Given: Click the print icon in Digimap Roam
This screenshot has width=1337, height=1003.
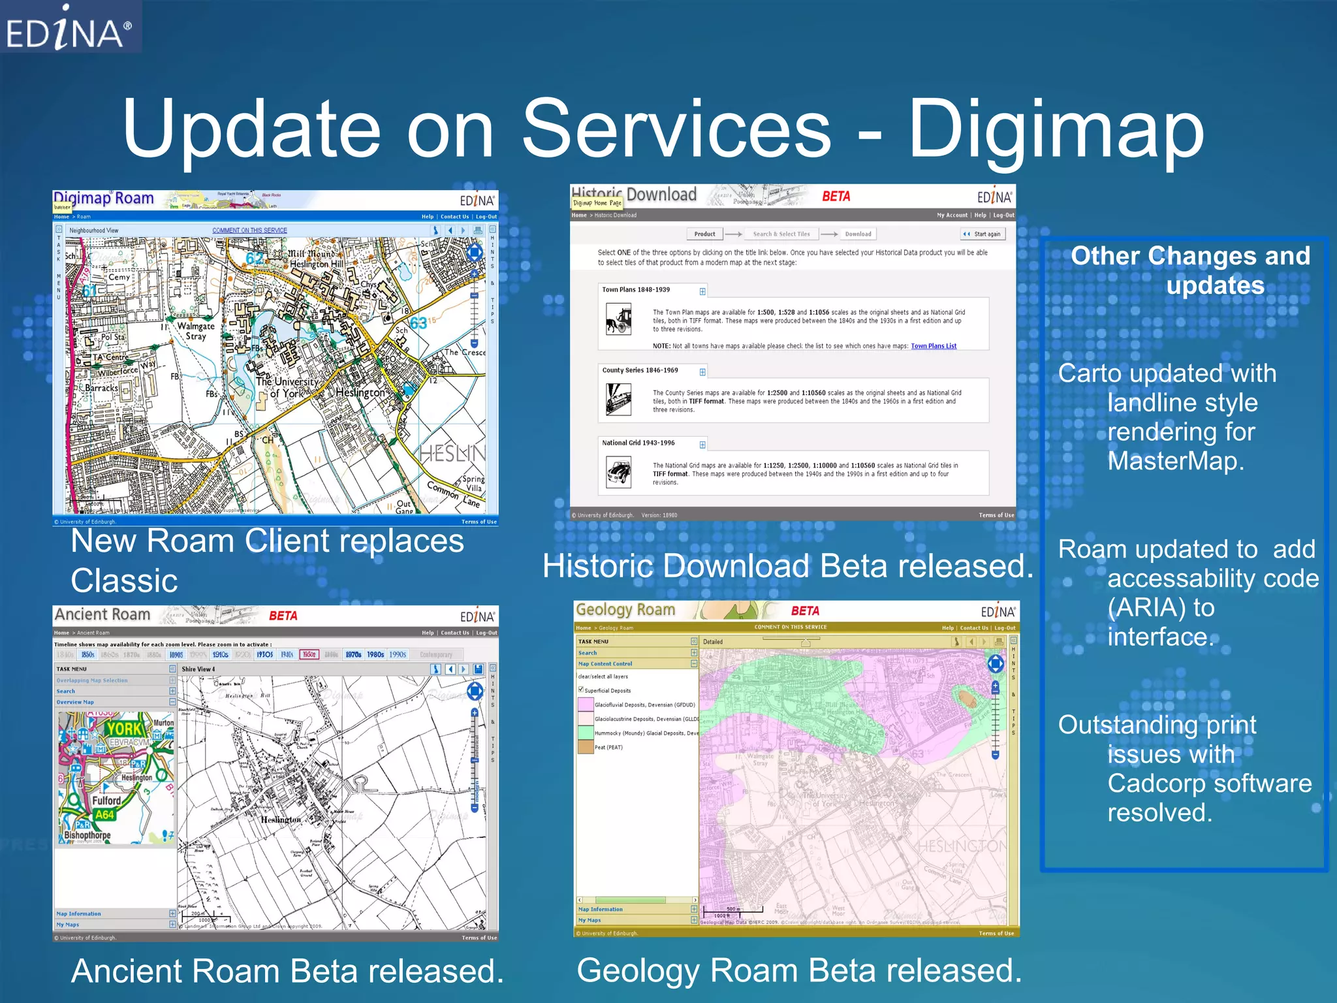Looking at the screenshot, I should tap(478, 230).
